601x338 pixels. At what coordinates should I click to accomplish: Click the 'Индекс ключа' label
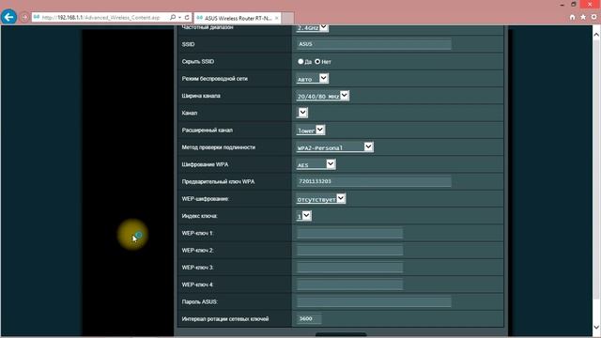(199, 216)
